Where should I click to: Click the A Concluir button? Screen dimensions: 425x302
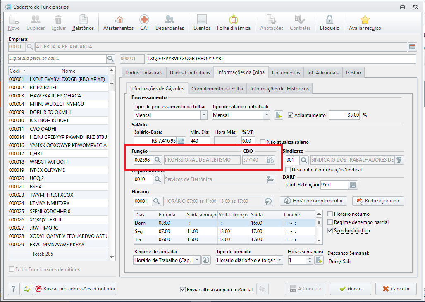coord(306,289)
